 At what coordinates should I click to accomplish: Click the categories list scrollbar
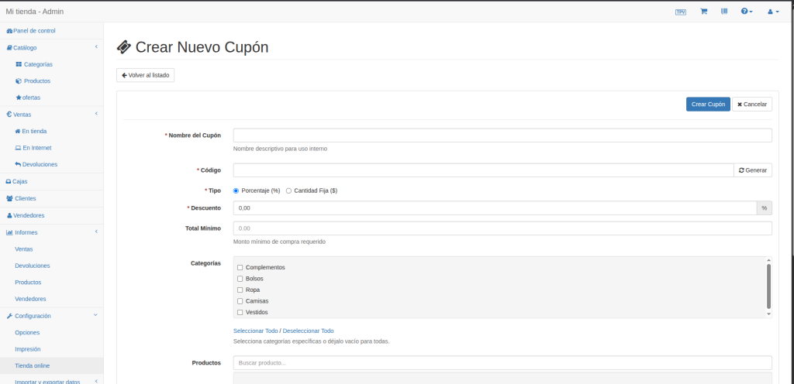click(768, 286)
